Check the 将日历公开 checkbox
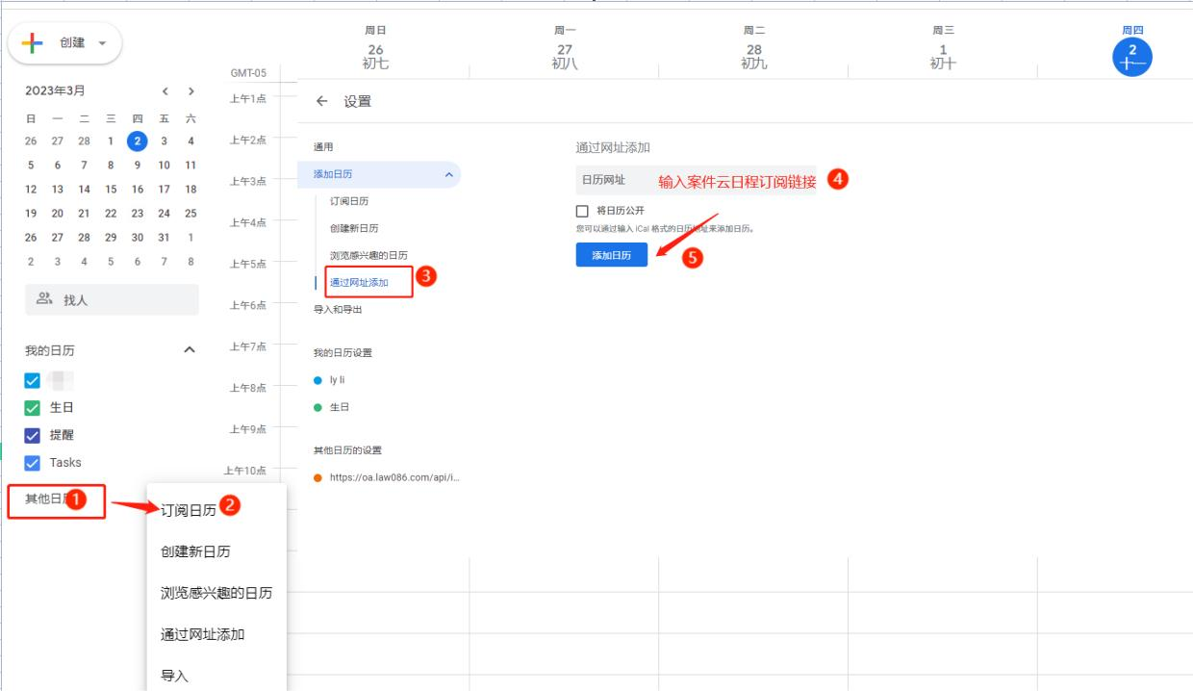This screenshot has height=691, width=1193. (x=582, y=211)
